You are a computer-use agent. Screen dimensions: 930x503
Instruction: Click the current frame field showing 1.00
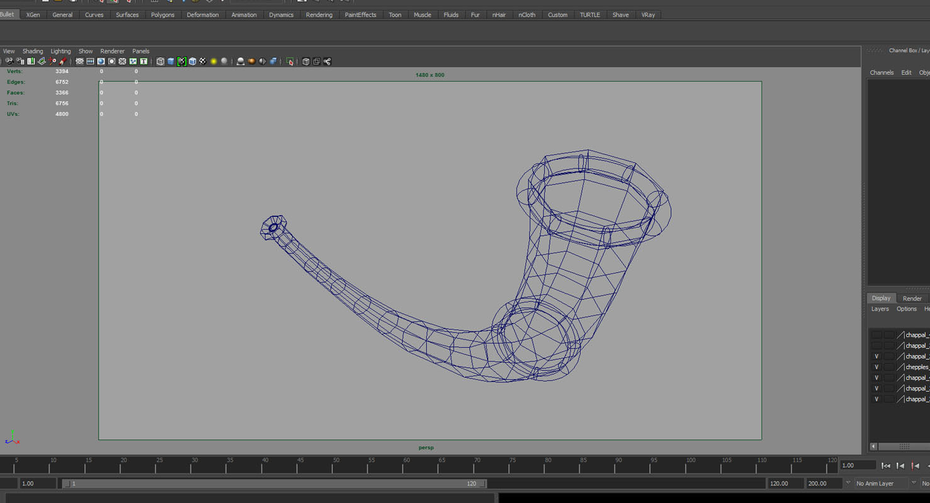[858, 466]
